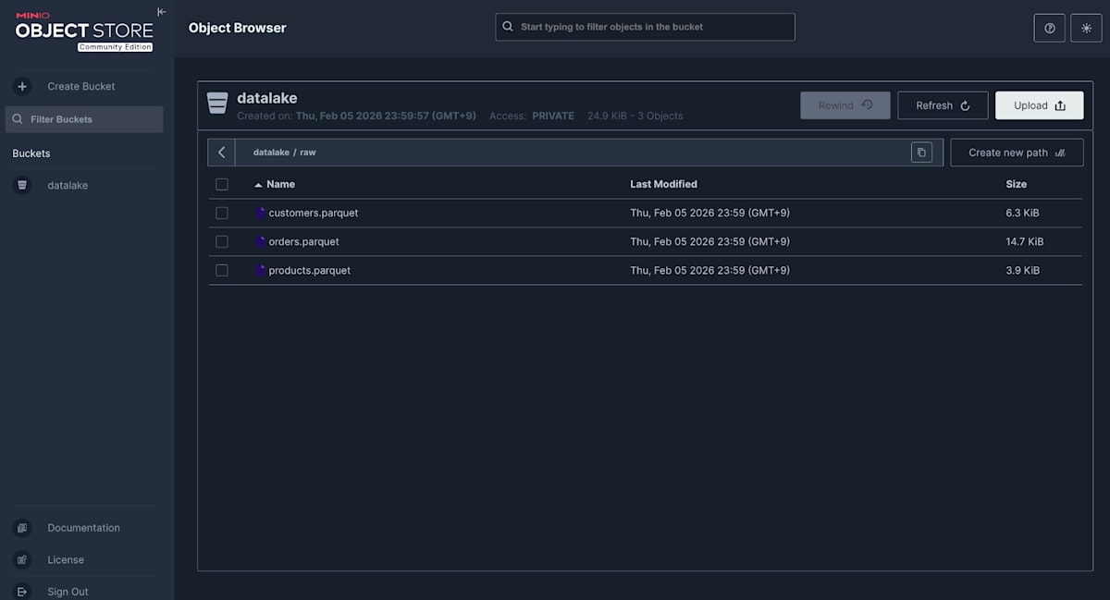Copy the path with the clipboard icon
This screenshot has width=1110, height=600.
(x=921, y=153)
